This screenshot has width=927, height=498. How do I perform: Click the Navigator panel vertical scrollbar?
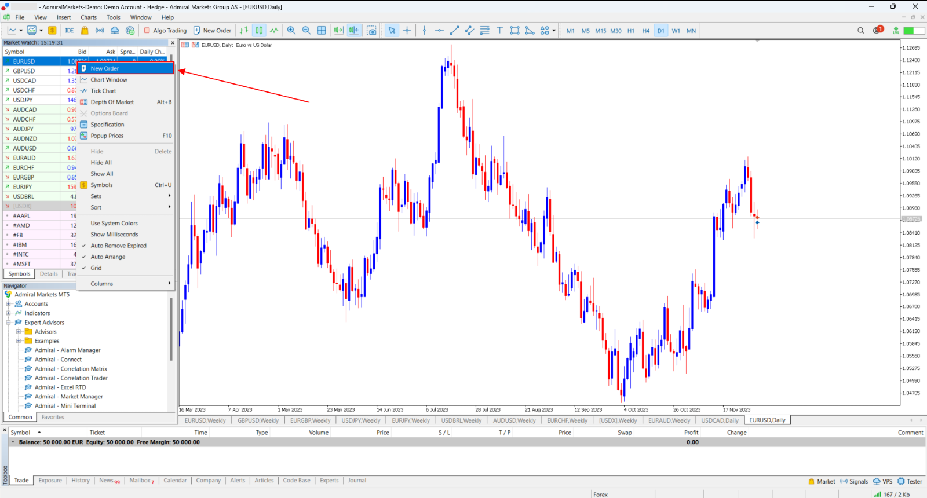pyautogui.click(x=171, y=329)
